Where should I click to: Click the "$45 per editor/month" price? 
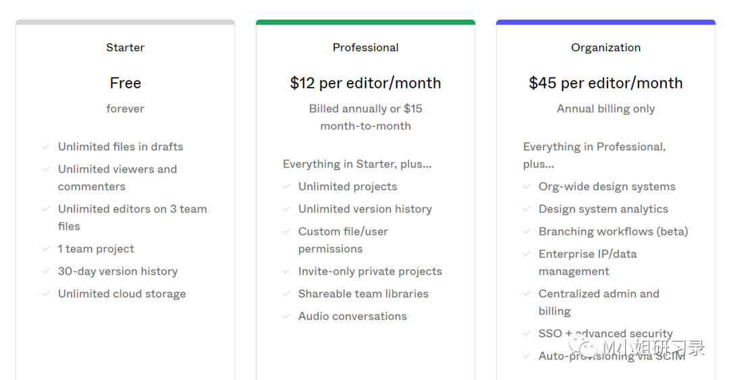(605, 83)
